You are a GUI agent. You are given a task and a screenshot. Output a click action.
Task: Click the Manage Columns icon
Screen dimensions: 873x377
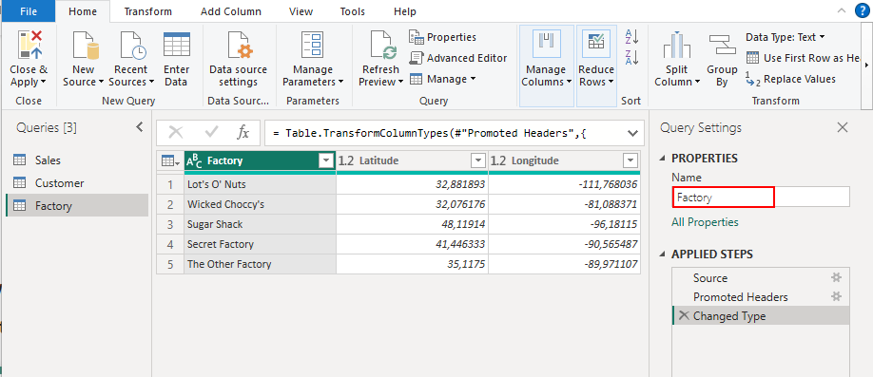coord(546,45)
